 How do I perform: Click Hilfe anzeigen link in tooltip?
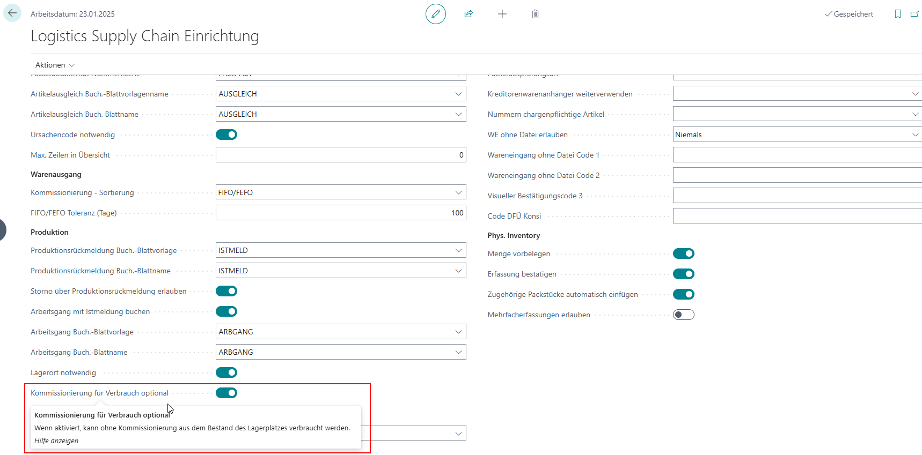coord(56,441)
